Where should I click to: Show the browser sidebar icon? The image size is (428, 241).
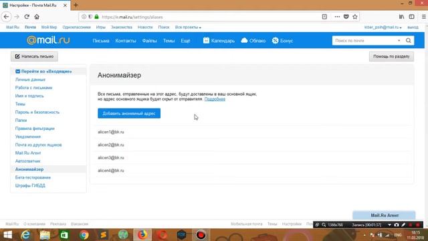click(412, 17)
